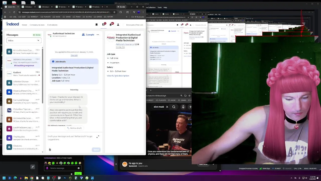Click the Refine draft button
321x181 pixels.
(x=74, y=128)
